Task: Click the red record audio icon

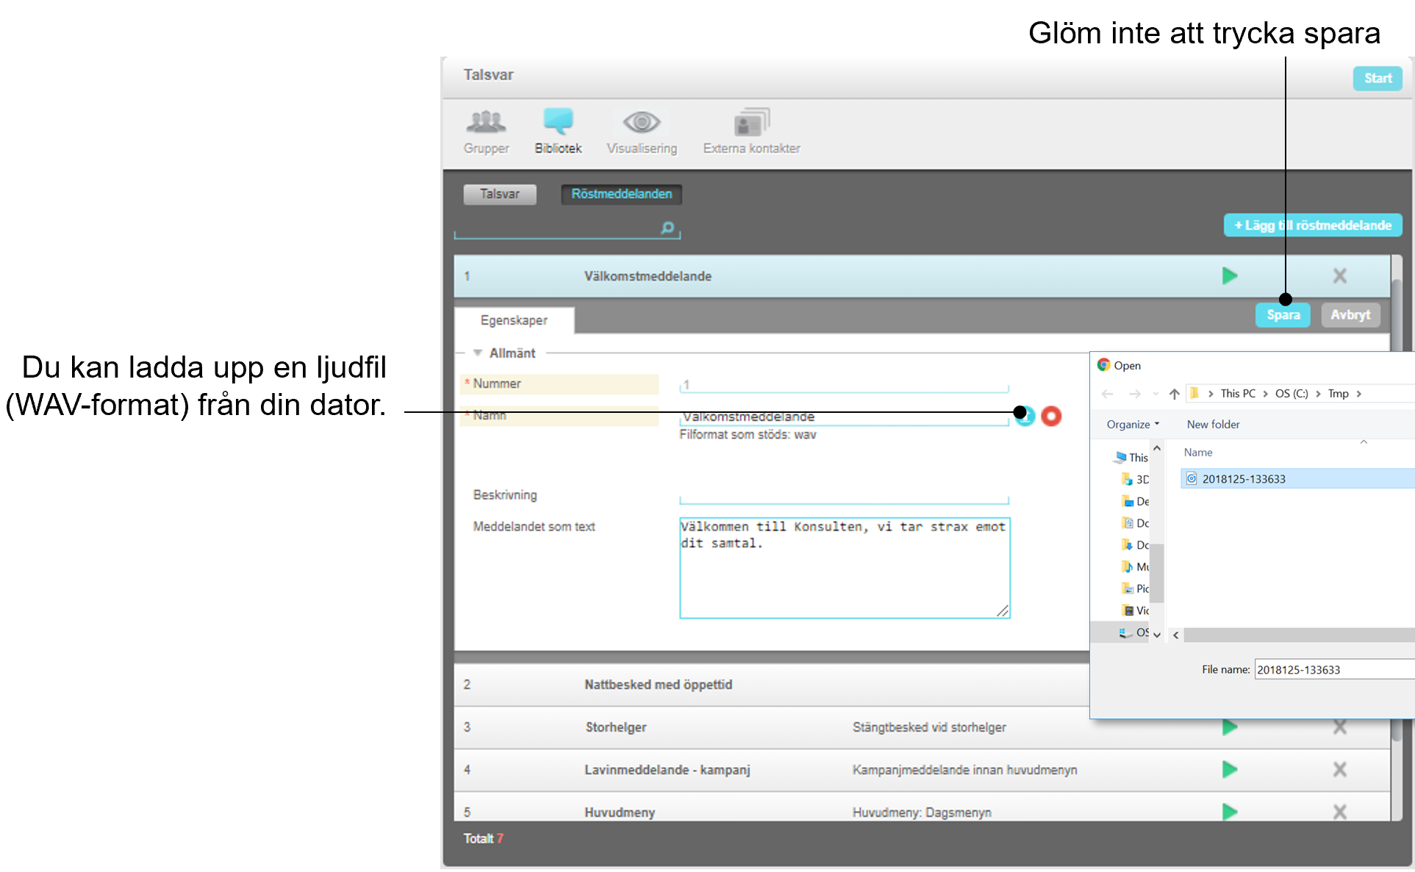Action: (x=1051, y=416)
